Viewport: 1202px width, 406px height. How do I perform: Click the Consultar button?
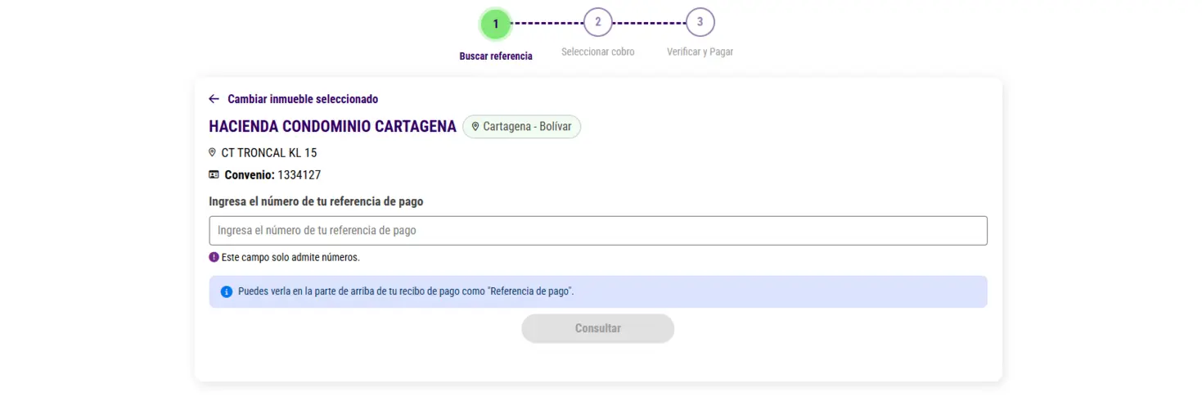598,328
